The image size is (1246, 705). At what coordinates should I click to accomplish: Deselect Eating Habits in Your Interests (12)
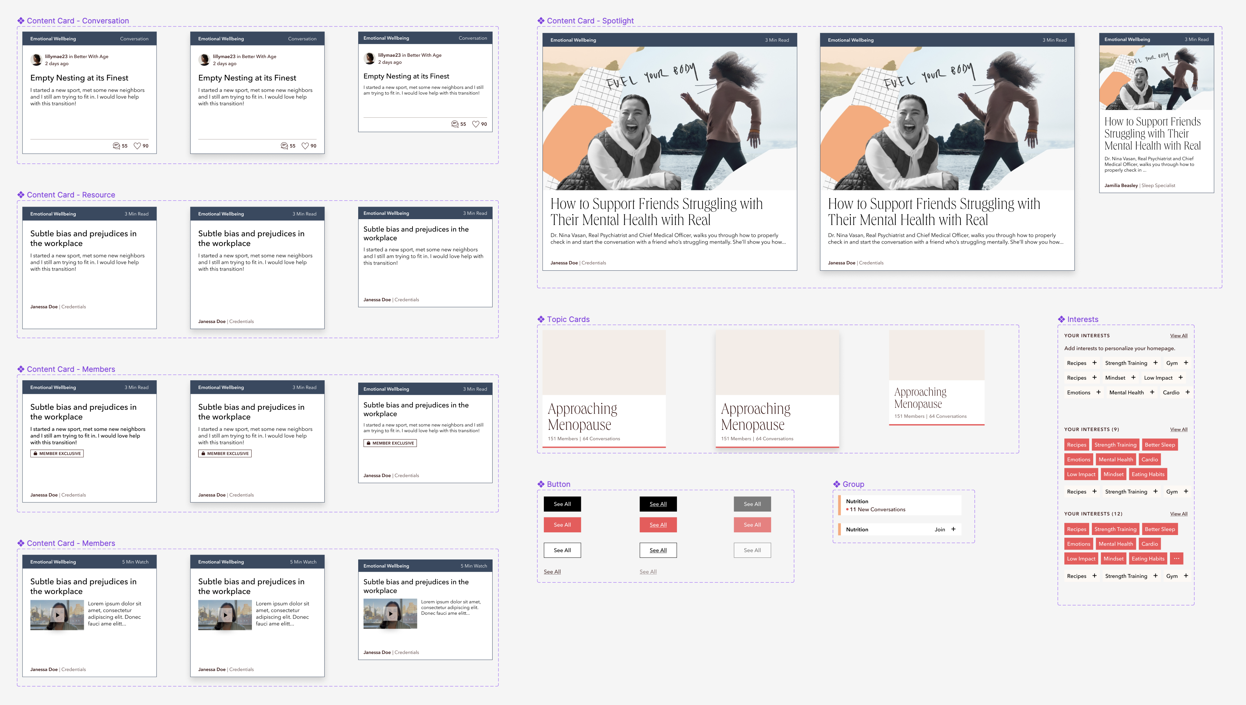point(1148,558)
